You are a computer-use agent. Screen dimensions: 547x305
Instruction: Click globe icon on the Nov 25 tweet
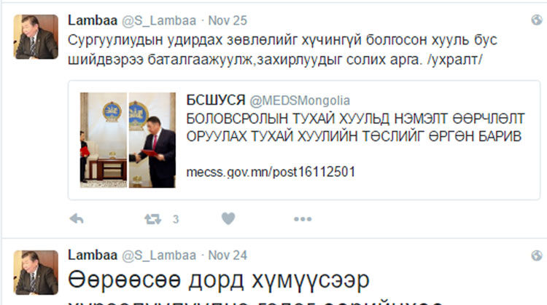click(537, 20)
